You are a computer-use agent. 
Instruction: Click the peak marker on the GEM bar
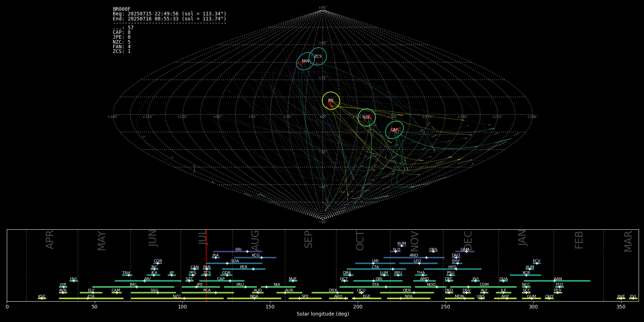tap(467, 252)
